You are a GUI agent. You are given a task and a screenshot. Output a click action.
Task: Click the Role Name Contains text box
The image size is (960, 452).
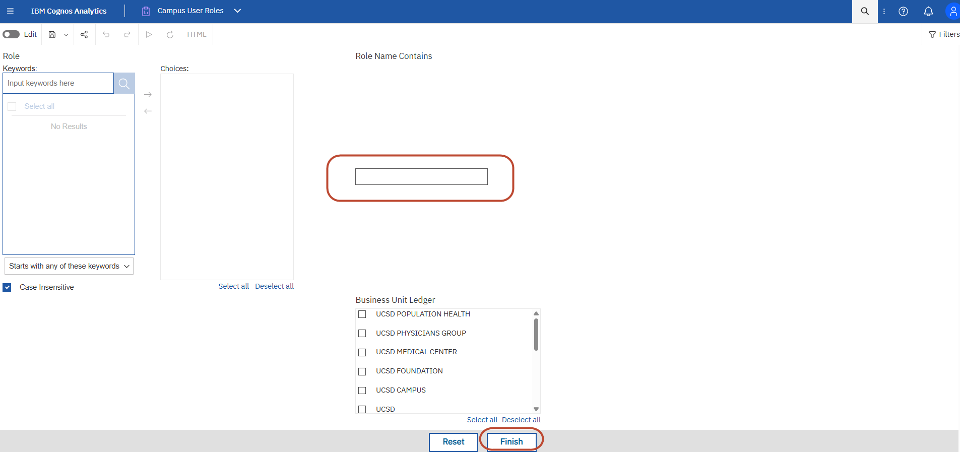421,177
